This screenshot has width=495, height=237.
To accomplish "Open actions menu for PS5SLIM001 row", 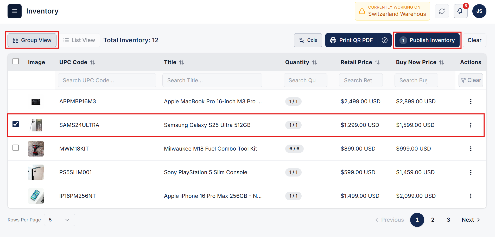I will coord(471,172).
